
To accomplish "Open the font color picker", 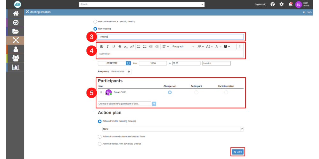I will 218,47.
